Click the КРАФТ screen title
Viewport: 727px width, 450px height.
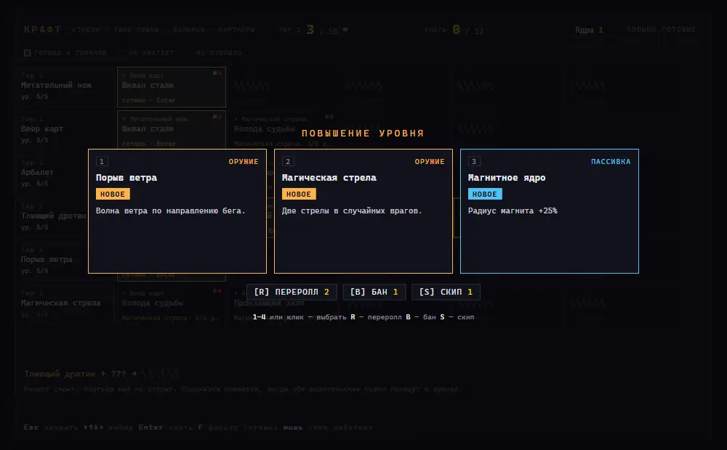[x=42, y=29]
